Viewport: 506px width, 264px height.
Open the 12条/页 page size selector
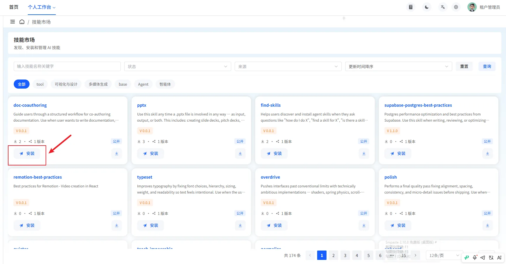pos(444,256)
